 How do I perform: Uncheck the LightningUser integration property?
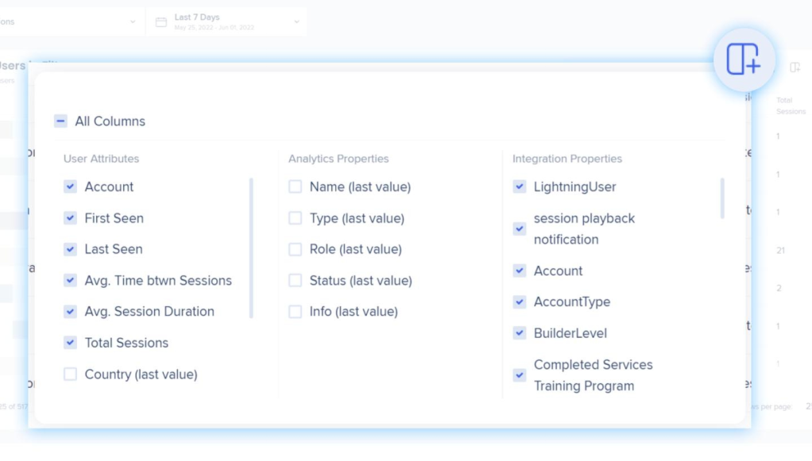click(520, 187)
